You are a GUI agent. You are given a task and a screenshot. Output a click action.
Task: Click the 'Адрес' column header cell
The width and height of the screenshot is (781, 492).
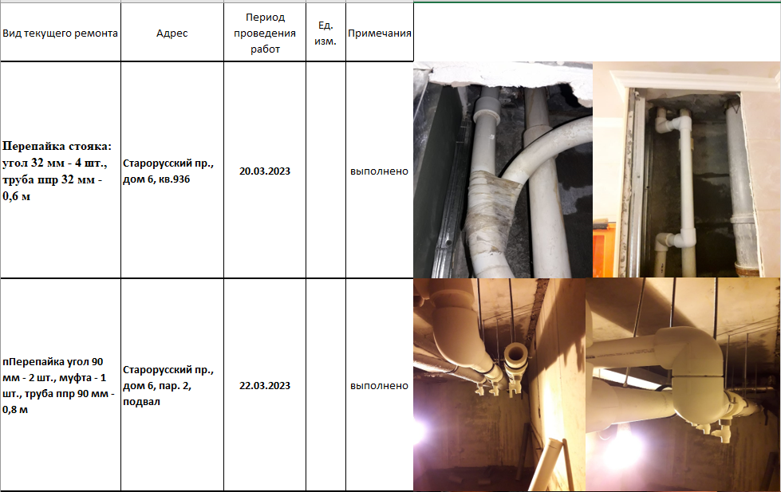(172, 33)
